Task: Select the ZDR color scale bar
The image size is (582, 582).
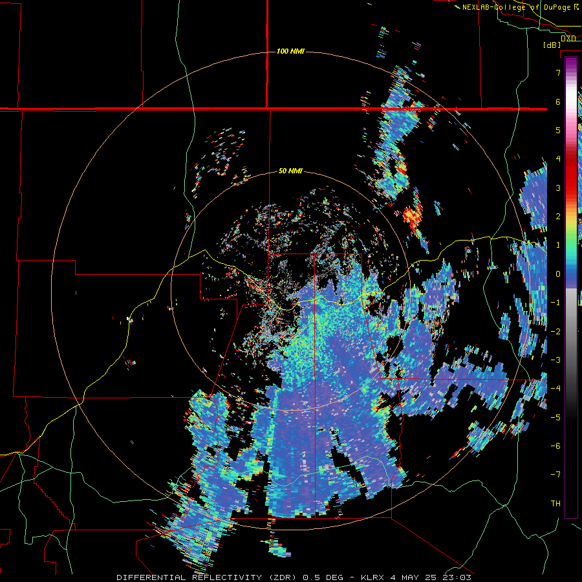Action: point(571,287)
